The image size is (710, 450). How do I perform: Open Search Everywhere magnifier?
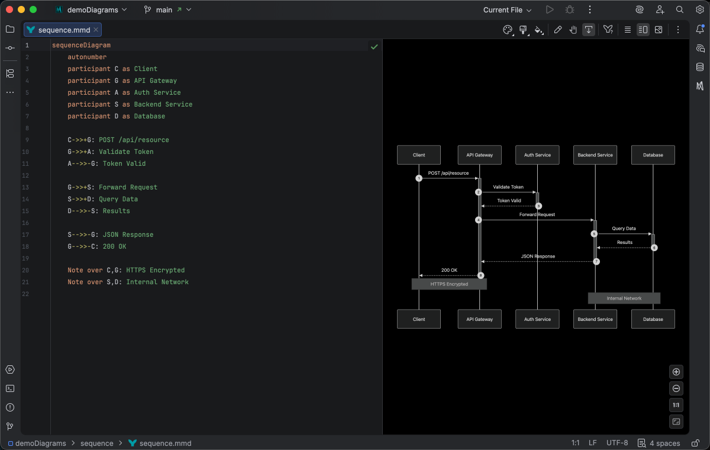680,9
